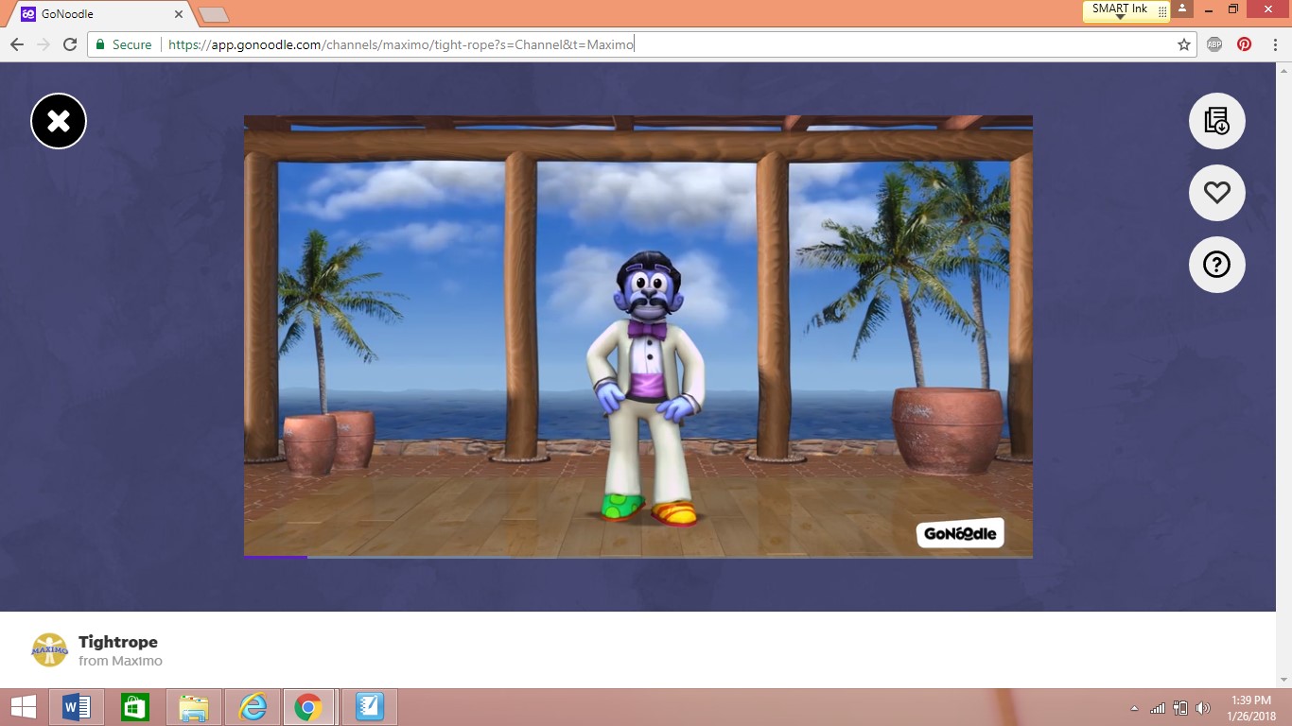Open help with the question mark icon
This screenshot has width=1292, height=726.
coord(1216,265)
